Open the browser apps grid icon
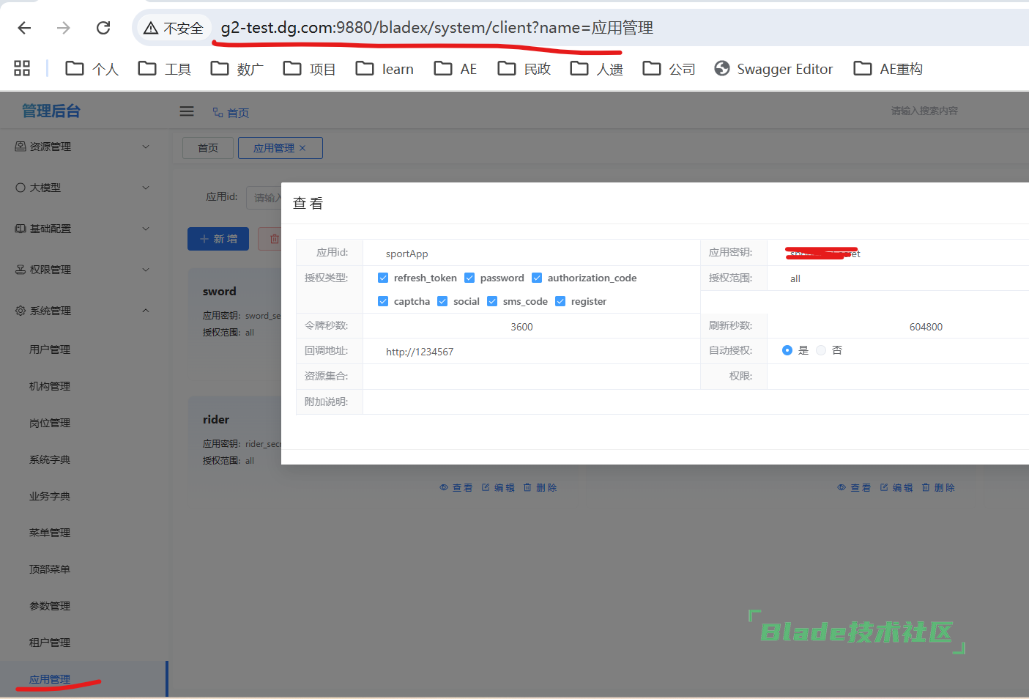 tap(22, 68)
